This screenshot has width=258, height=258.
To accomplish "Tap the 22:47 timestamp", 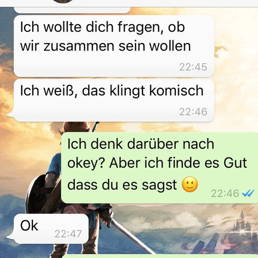I will pos(68,234).
